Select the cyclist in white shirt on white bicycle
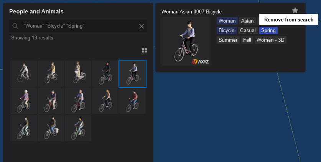The image size is (321, 162). coord(24,74)
